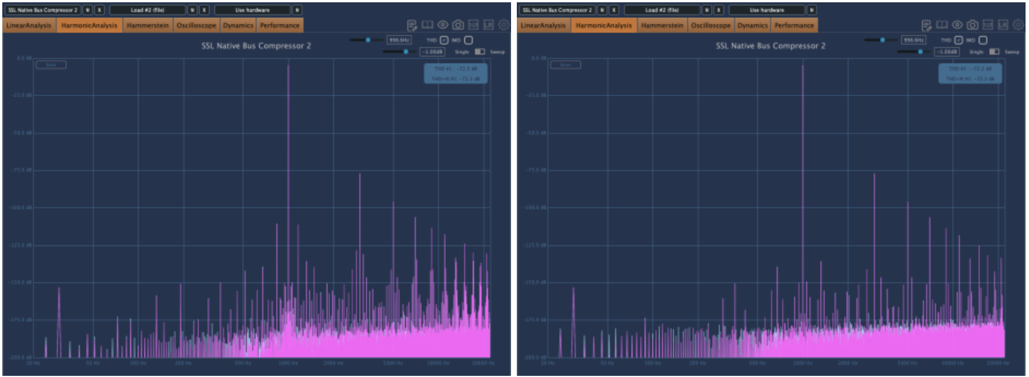The width and height of the screenshot is (1029, 377).
Task: Open Use hardware slot in left window
Action: point(252,10)
